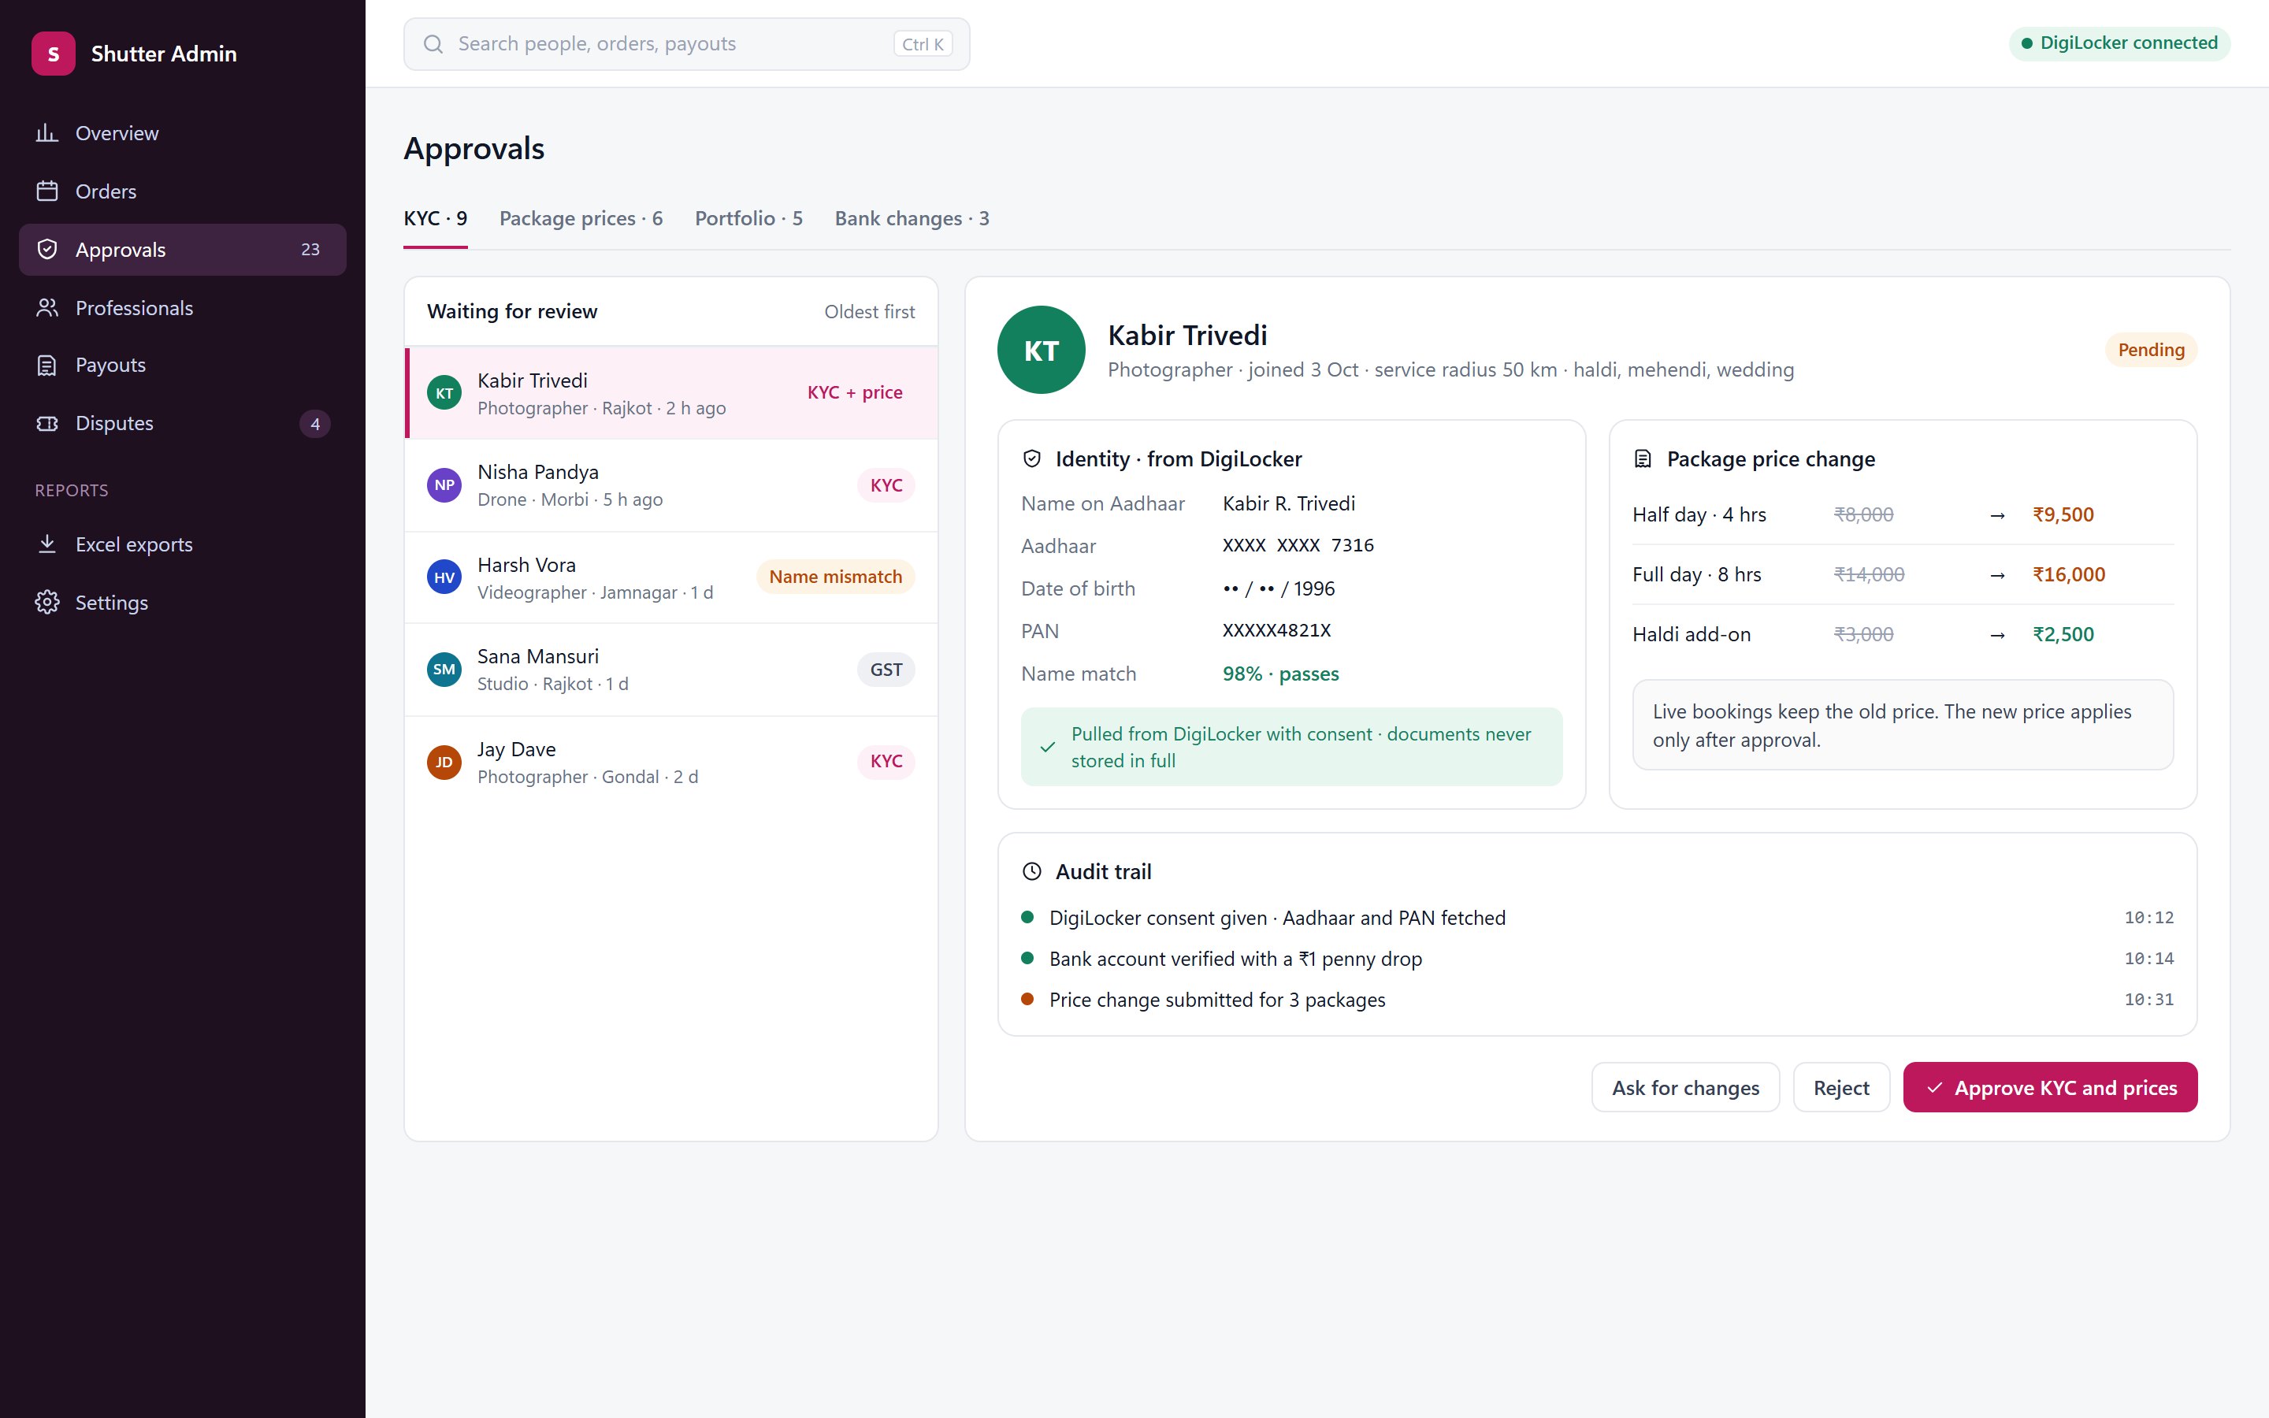Click the Name mismatch tag
Image resolution: width=2269 pixels, height=1418 pixels.
coord(835,577)
